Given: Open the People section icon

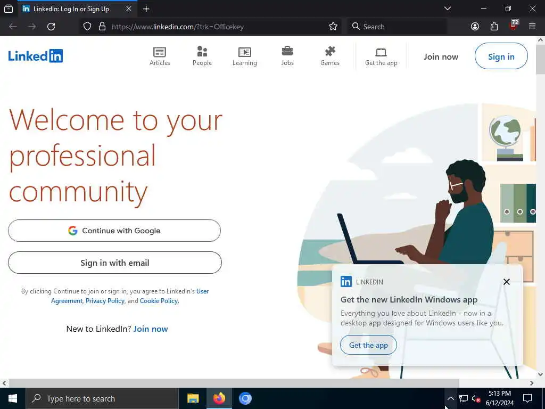Looking at the screenshot, I should [x=202, y=52].
